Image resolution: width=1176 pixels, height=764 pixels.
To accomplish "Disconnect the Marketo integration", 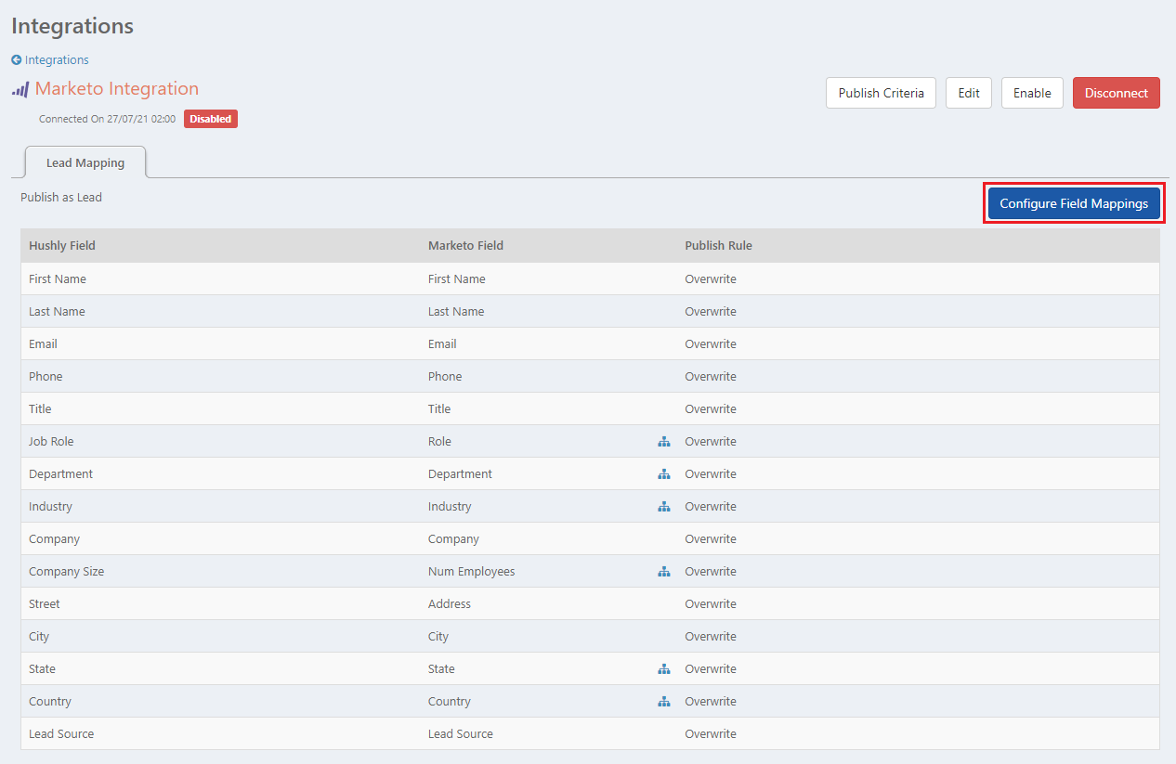I will [1117, 93].
